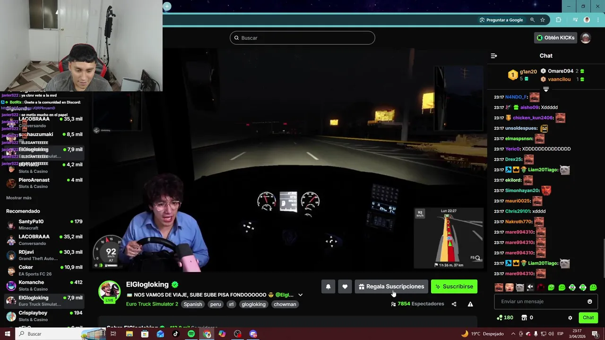Click Regala Suscripciones button
605x340 pixels.
coord(391,287)
